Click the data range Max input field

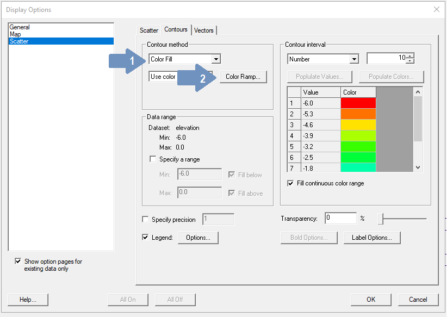pyautogui.click(x=200, y=192)
